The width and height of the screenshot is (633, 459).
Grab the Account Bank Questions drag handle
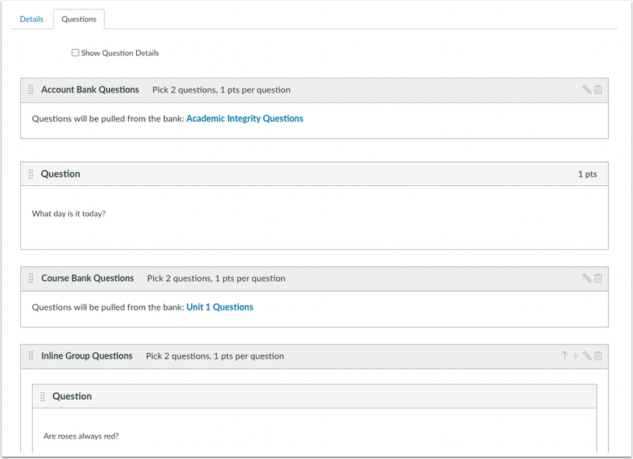[30, 89]
